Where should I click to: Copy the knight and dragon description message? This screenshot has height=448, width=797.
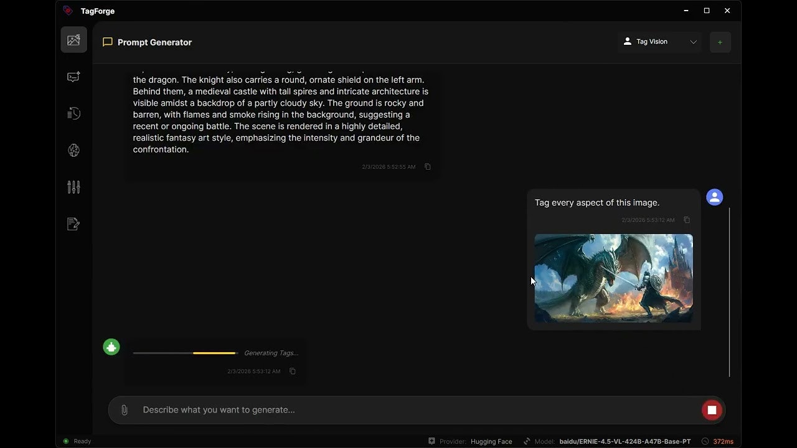tap(428, 167)
